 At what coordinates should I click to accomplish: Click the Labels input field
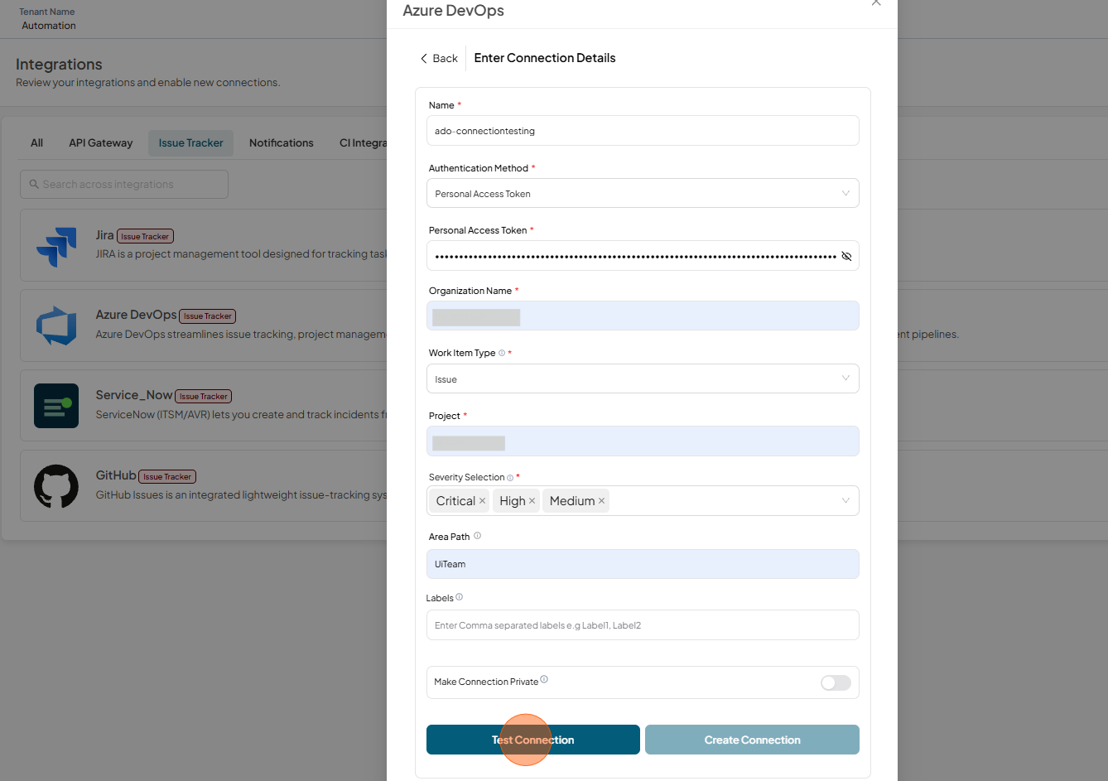643,625
